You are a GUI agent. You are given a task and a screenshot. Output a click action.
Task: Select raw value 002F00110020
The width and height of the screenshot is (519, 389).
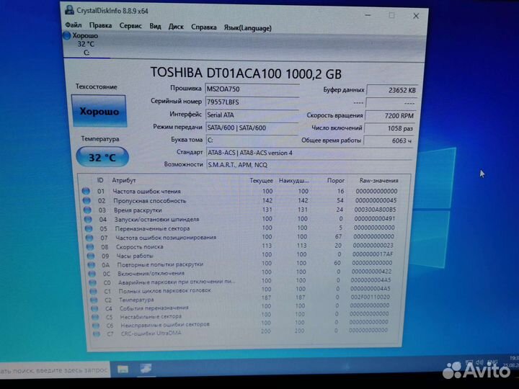[370, 297]
